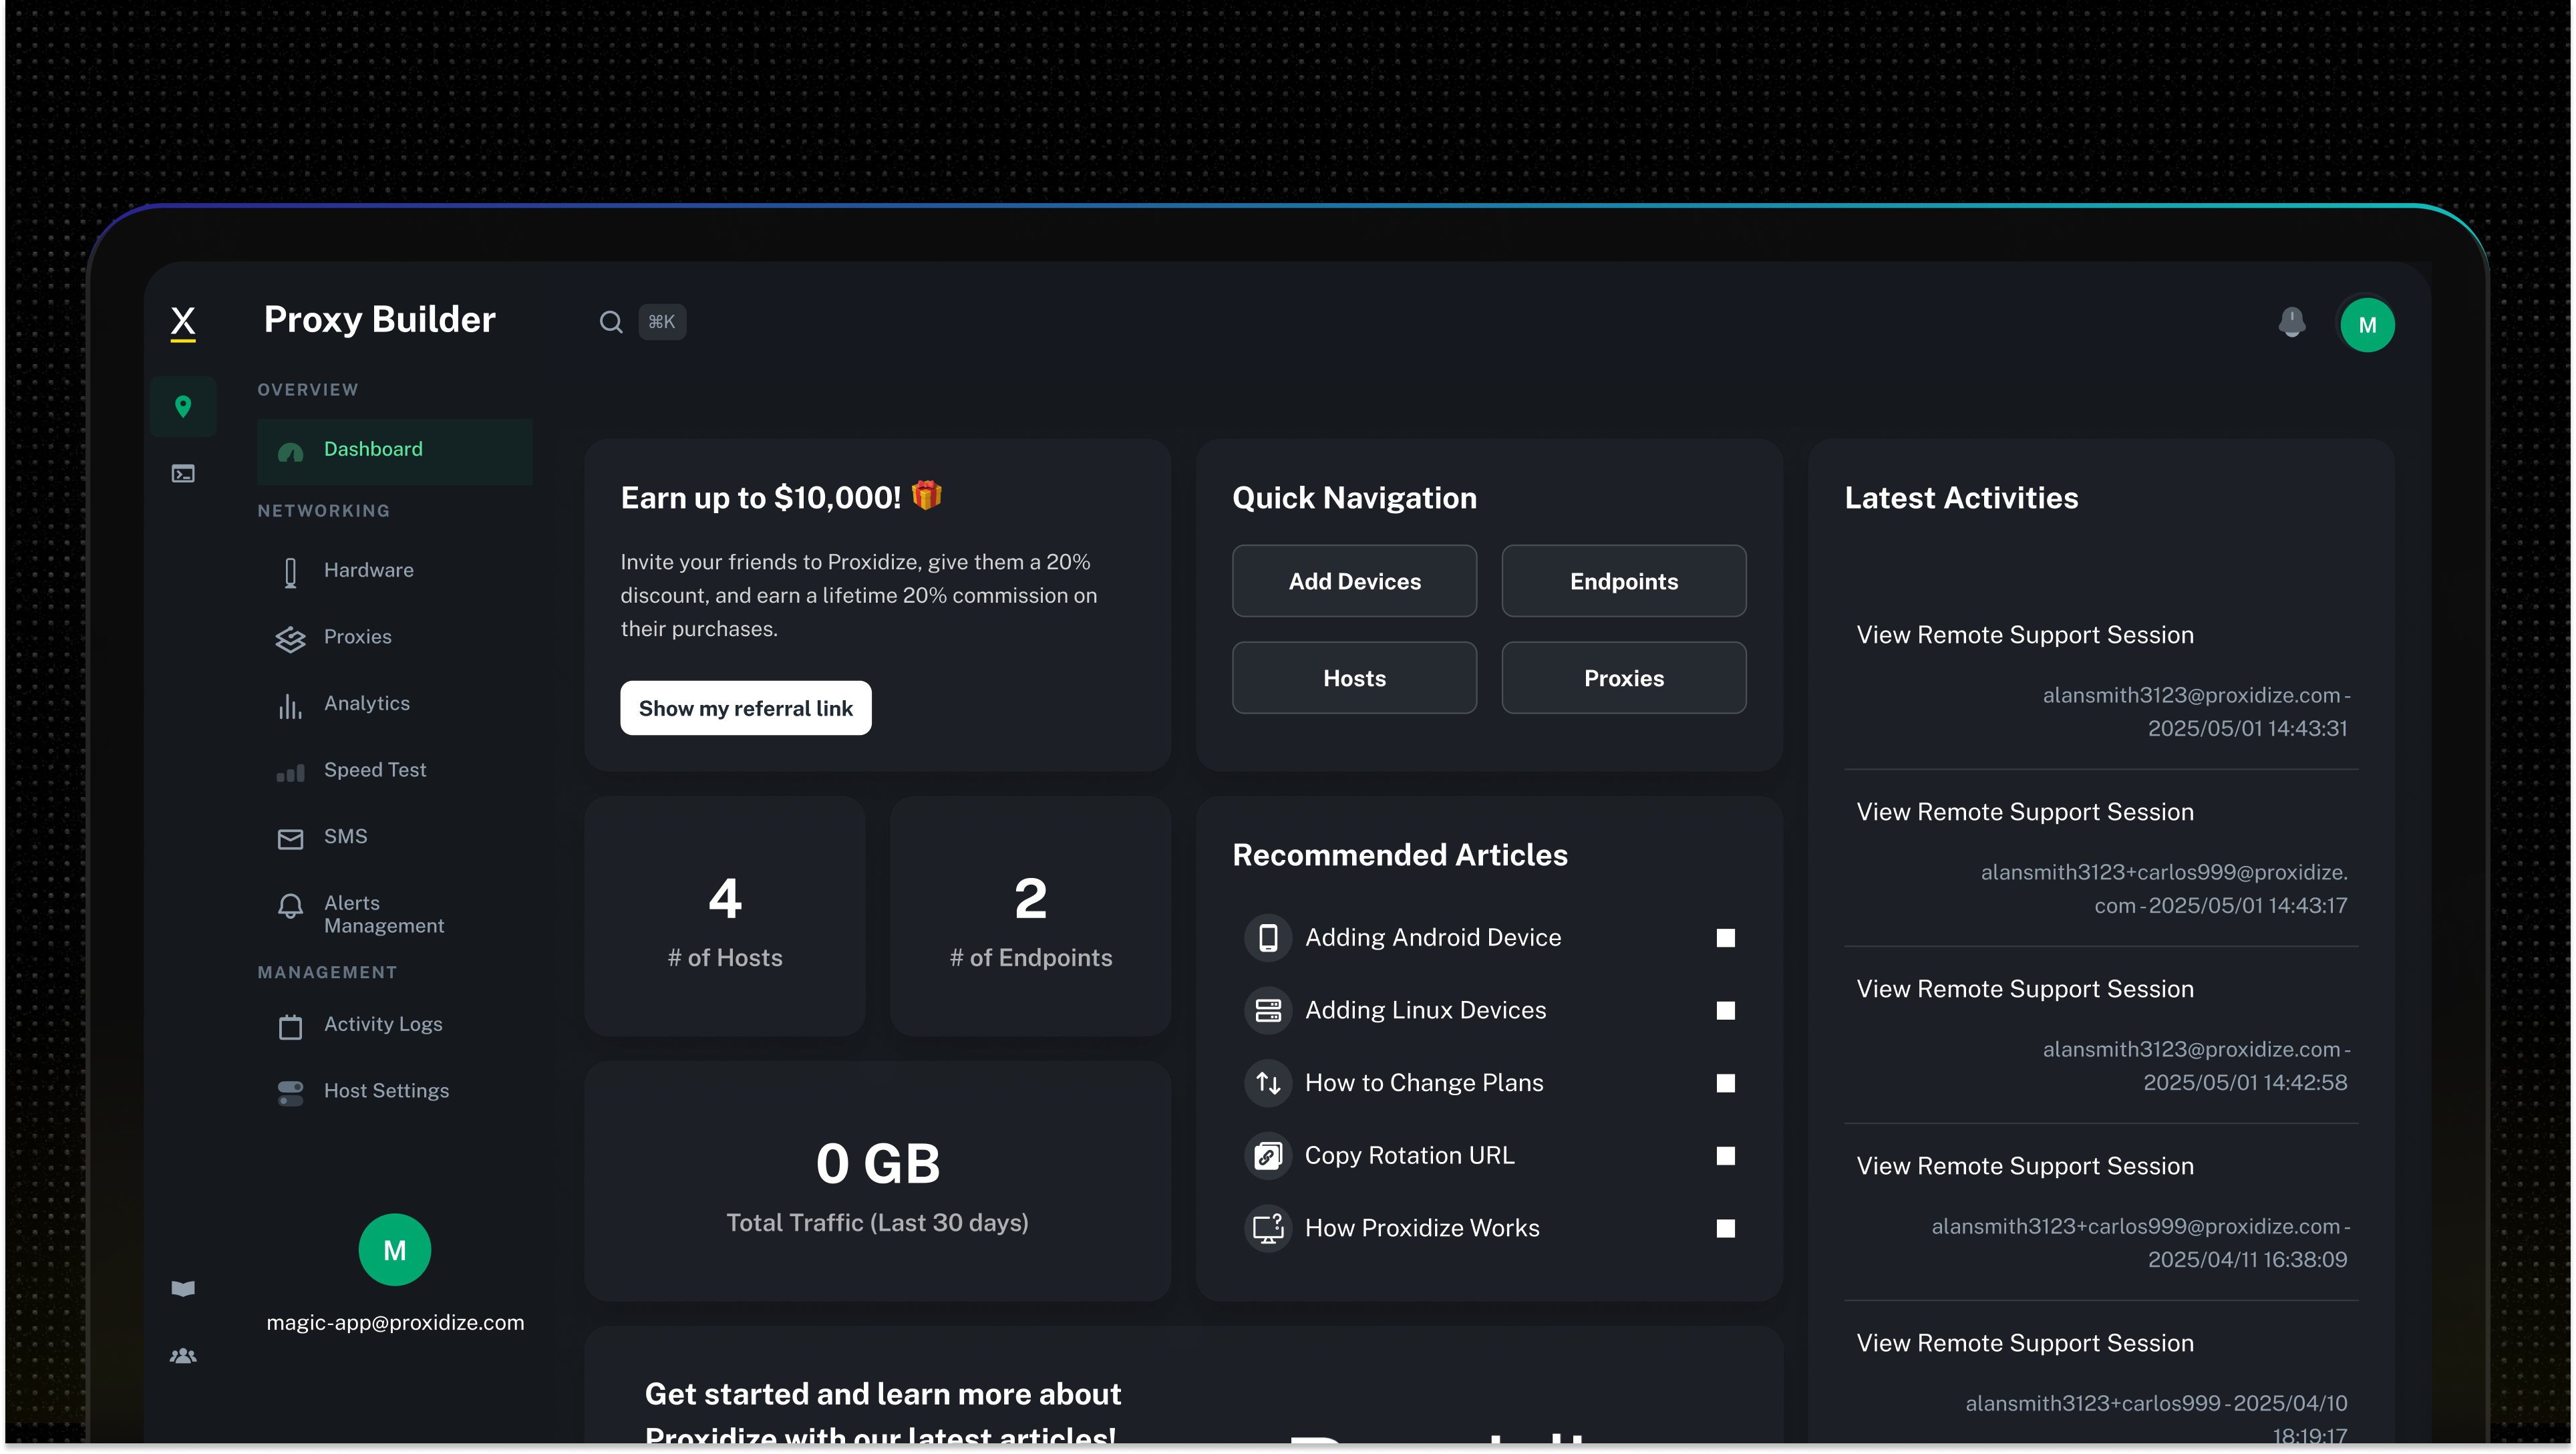The width and height of the screenshot is (2576, 1454).
Task: Click the ⌘K shortcut badge
Action: pos(662,322)
